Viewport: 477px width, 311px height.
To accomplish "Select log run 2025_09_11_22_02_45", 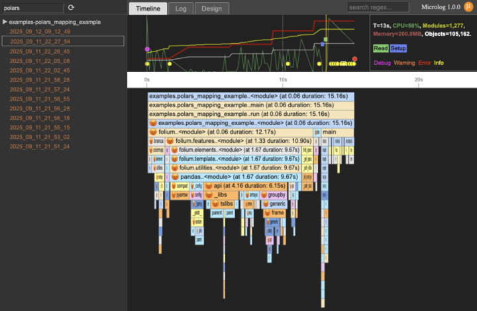I will [x=40, y=70].
